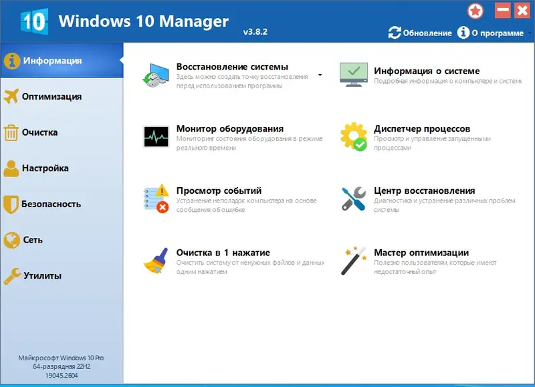Launch Монитор оборудования
The width and height of the screenshot is (535, 387).
click(x=155, y=136)
